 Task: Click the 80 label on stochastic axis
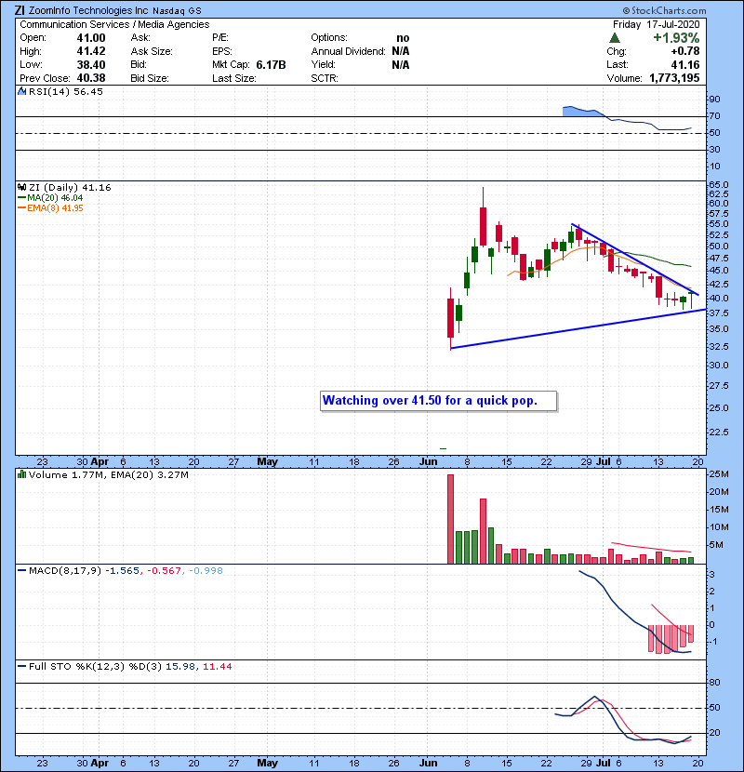coord(714,683)
